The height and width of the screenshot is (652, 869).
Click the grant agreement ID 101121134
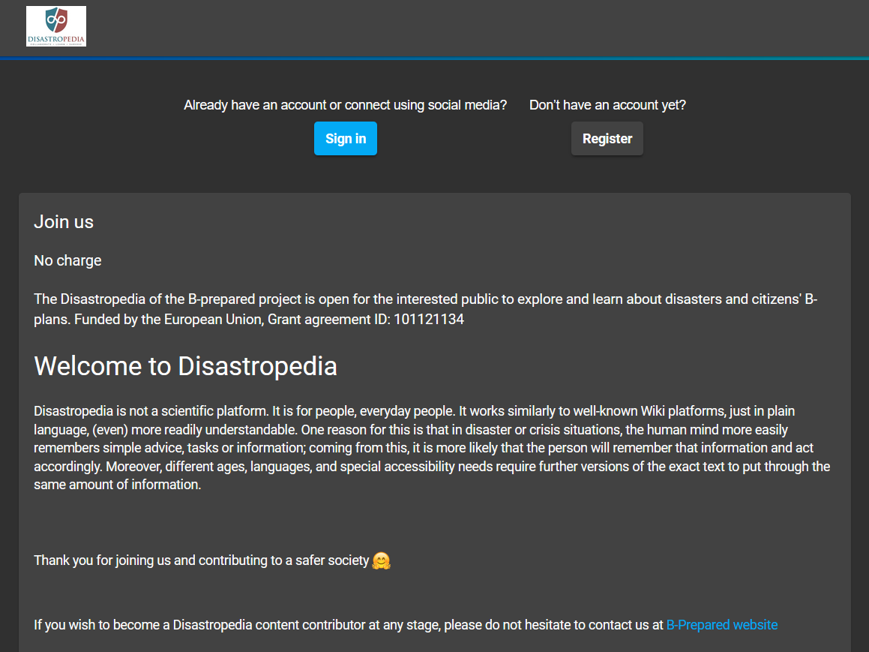point(428,319)
